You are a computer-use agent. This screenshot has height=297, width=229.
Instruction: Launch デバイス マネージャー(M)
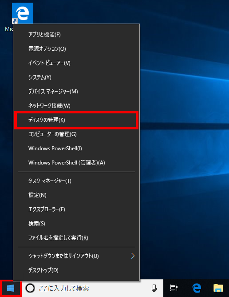click(76, 92)
